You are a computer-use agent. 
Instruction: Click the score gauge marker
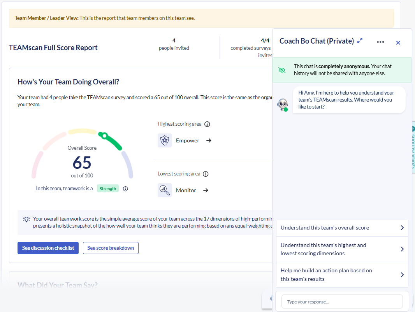pyautogui.click(x=104, y=135)
